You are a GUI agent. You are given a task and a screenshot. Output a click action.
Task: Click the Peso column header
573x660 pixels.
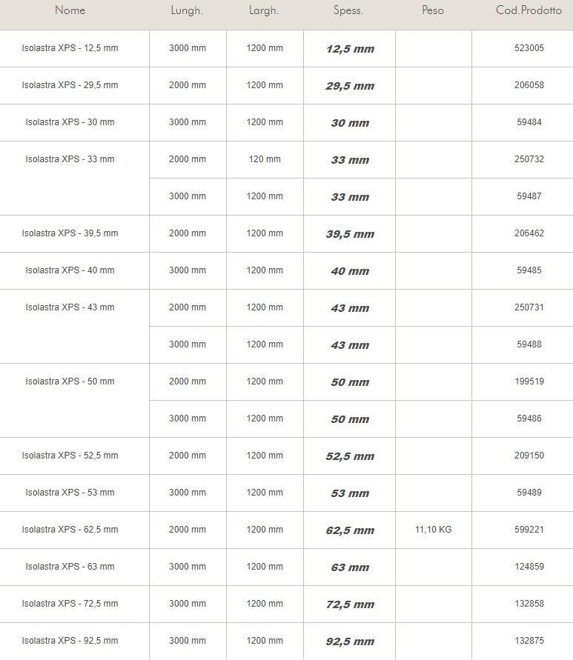[433, 10]
